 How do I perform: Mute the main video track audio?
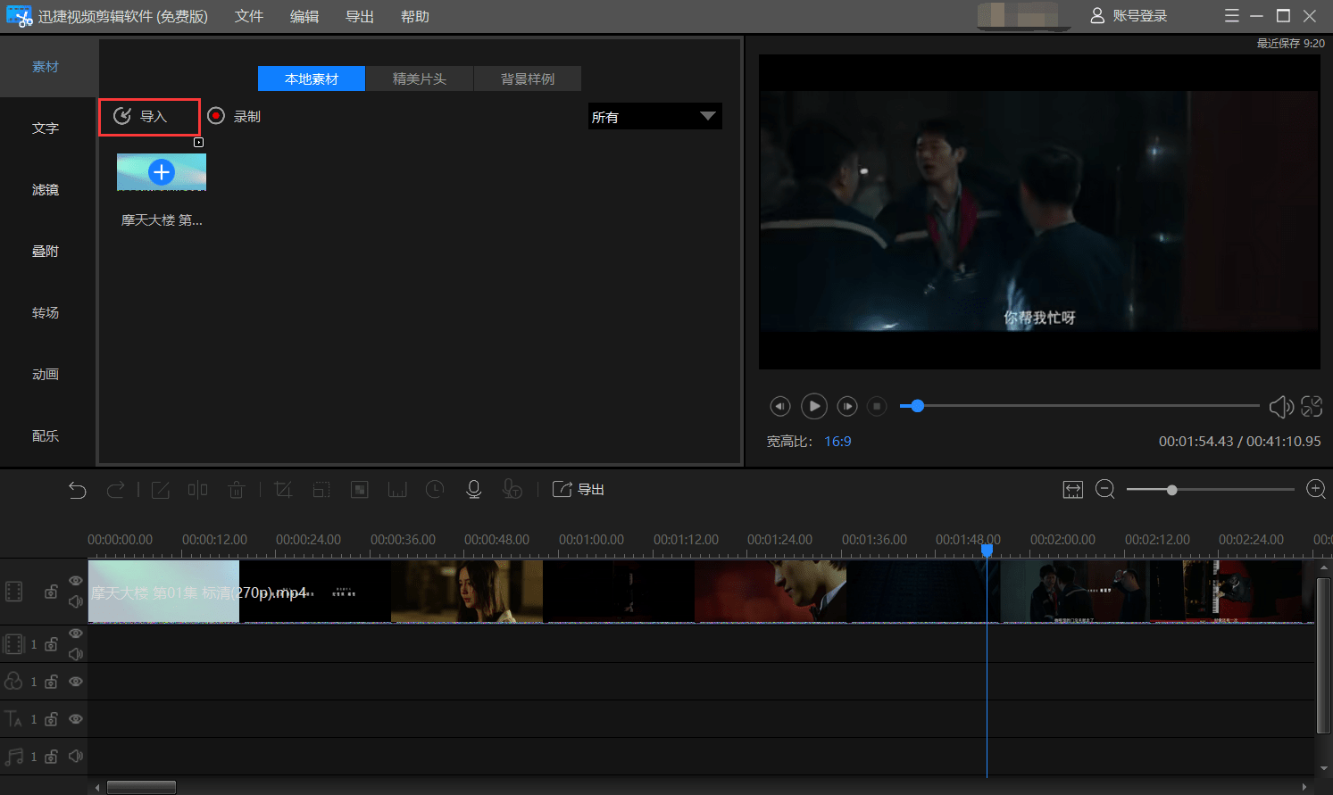(x=76, y=602)
